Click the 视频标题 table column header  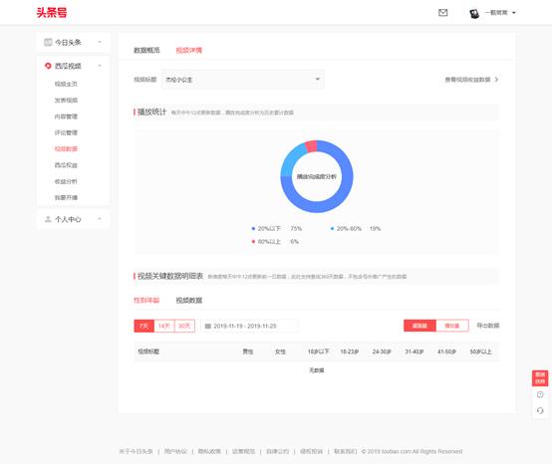point(148,351)
